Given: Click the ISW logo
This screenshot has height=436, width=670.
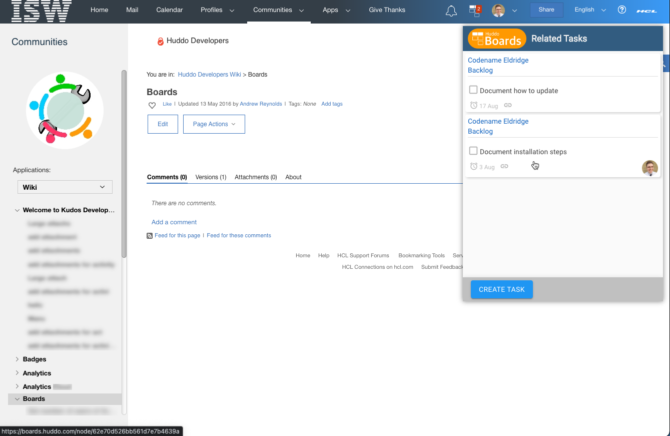Looking at the screenshot, I should tap(41, 11).
